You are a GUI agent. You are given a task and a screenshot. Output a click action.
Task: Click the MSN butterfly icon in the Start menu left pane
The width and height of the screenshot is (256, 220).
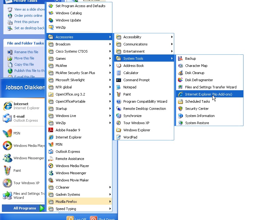7,133
